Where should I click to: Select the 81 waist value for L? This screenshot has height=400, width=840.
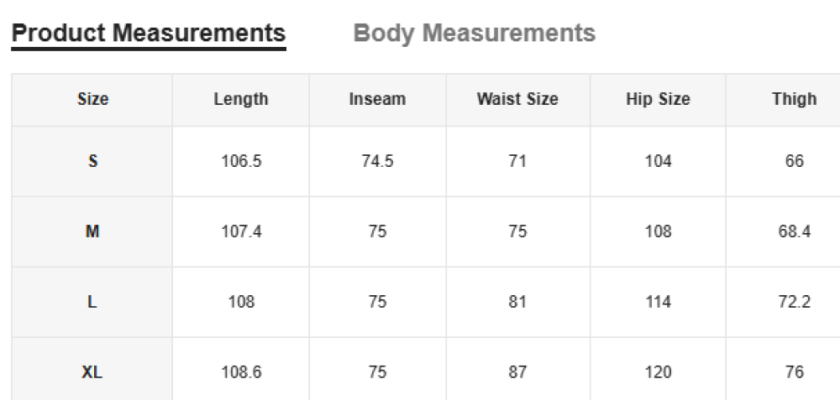coord(517,302)
